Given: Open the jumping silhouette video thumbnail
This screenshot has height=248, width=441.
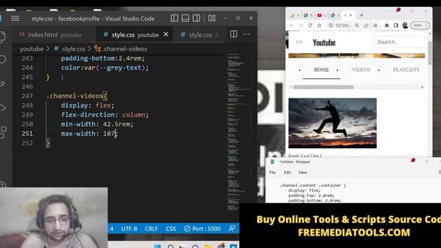Looking at the screenshot, I should 332,123.
